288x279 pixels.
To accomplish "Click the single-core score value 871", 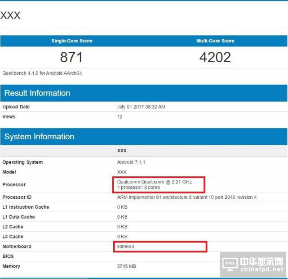I will [x=71, y=57].
